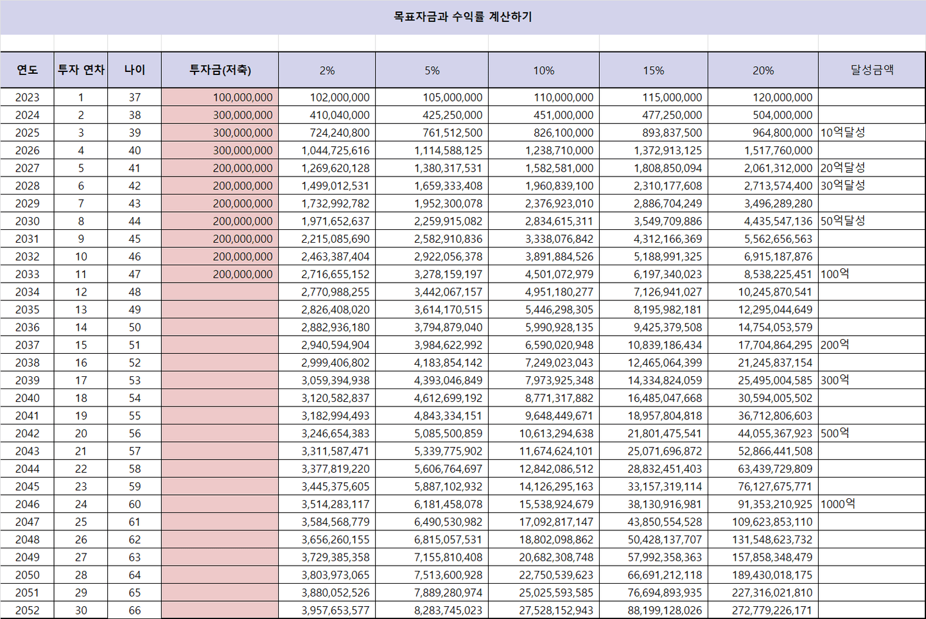Click the 연도 column header
The height and width of the screenshot is (619, 926).
pos(27,70)
